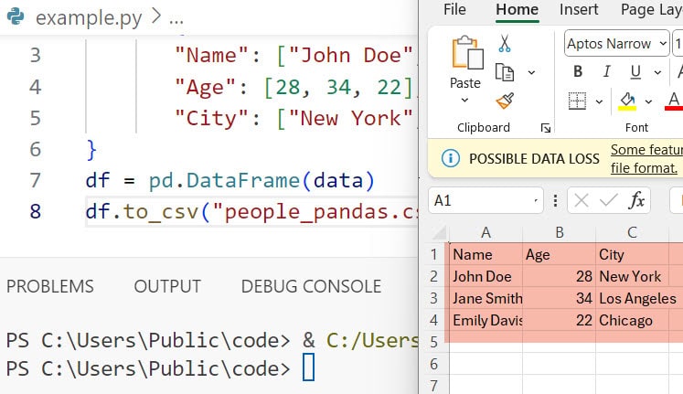Select row 1 header in Excel
Screen dimensions: 683x394
pyautogui.click(x=433, y=254)
